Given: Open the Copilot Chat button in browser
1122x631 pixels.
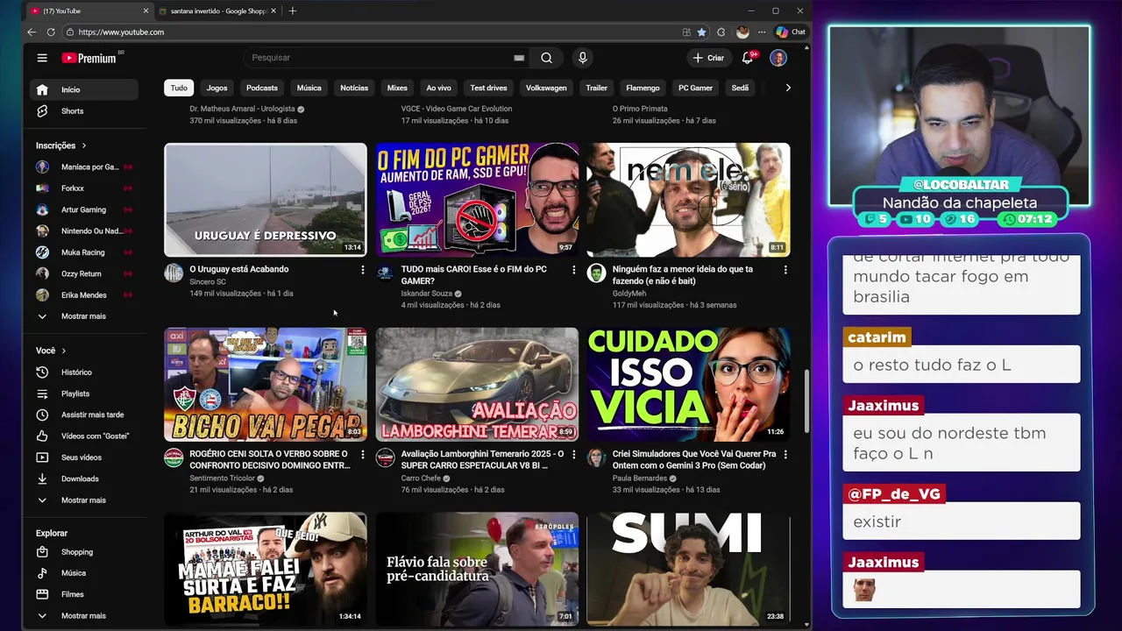Looking at the screenshot, I should click(791, 32).
